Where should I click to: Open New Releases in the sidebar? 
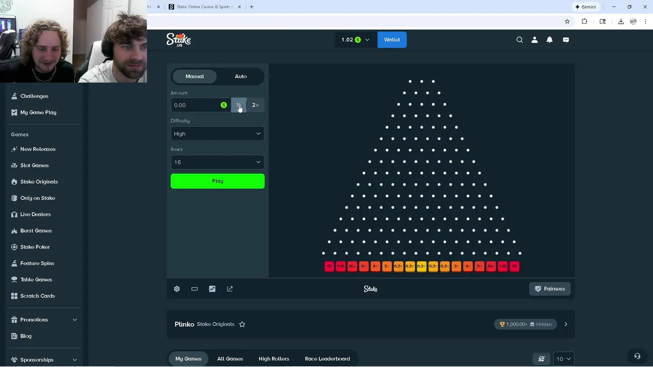[x=38, y=149]
